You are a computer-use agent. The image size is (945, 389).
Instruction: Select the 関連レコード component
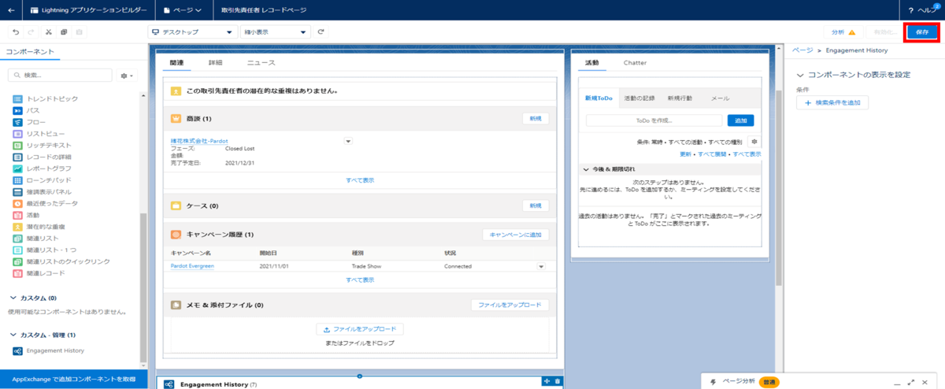click(39, 272)
